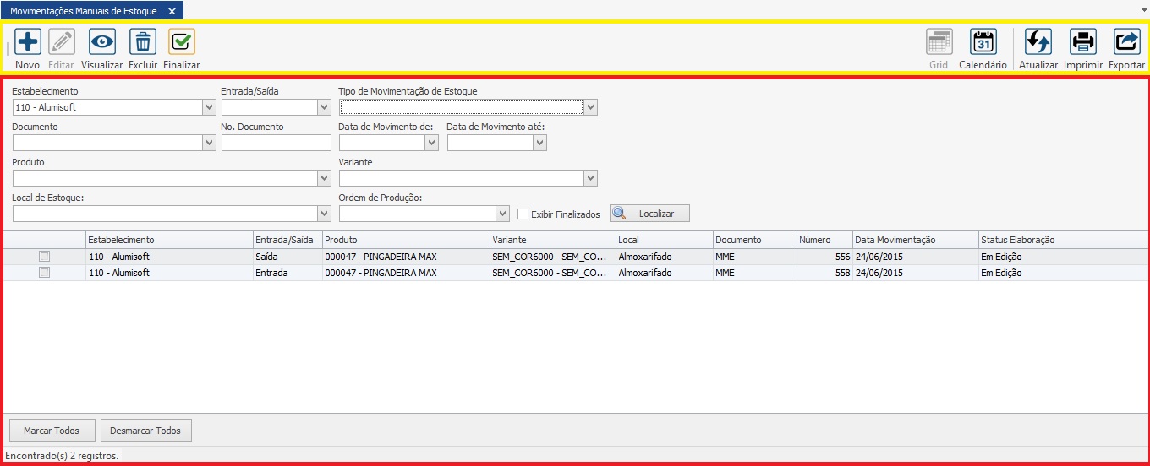
Task: Click the Novo plus icon
Action: pos(28,42)
